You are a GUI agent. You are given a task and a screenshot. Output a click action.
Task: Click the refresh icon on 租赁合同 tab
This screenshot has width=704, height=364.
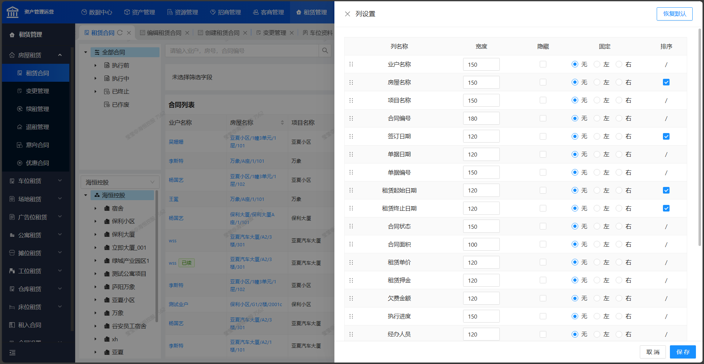(120, 33)
